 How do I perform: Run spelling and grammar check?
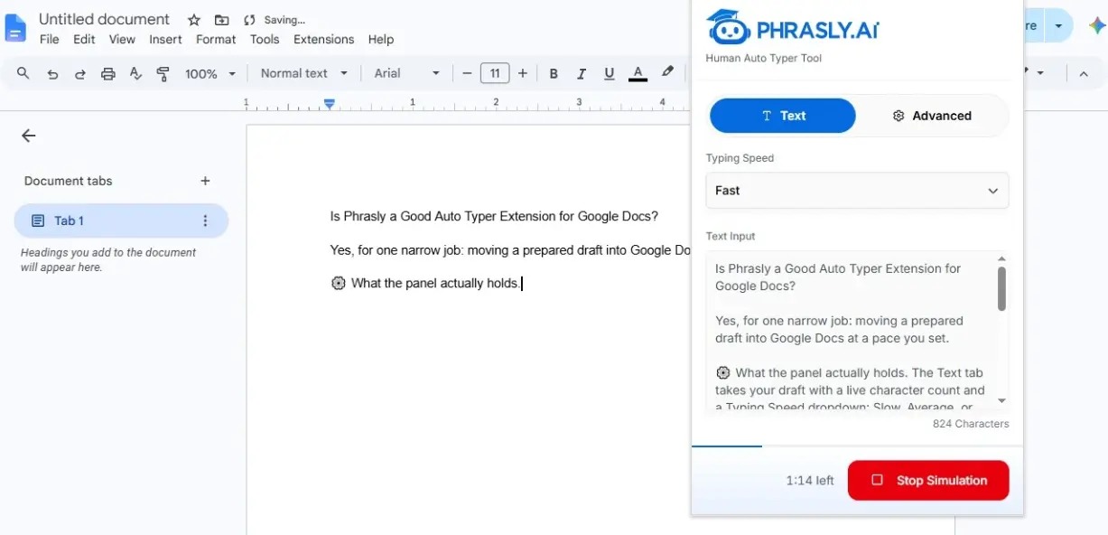[x=135, y=73]
